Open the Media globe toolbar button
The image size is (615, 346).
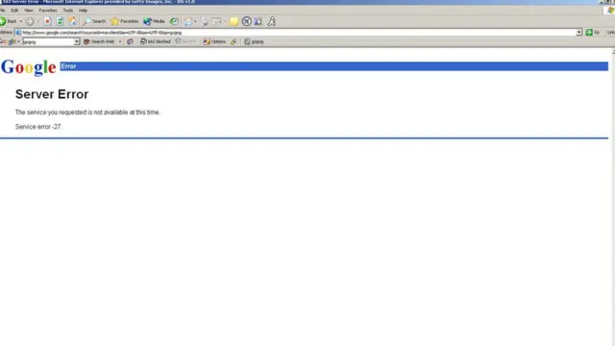(x=154, y=21)
